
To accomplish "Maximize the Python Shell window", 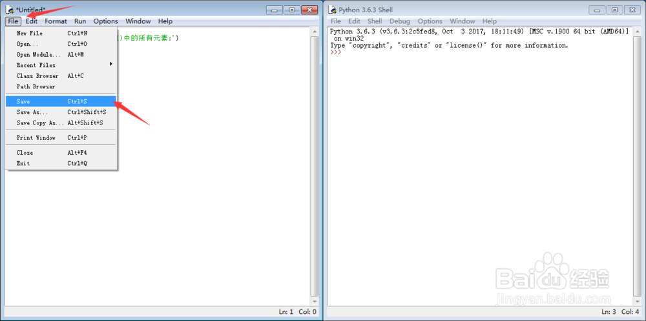I will (x=615, y=10).
